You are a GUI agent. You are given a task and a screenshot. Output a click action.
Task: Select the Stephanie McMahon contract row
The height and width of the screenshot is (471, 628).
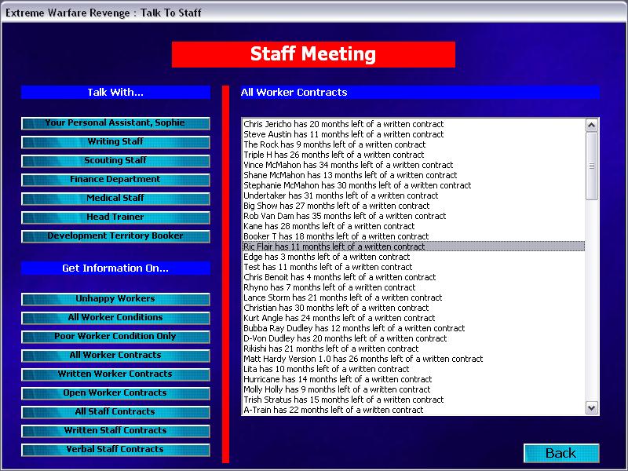pos(414,185)
